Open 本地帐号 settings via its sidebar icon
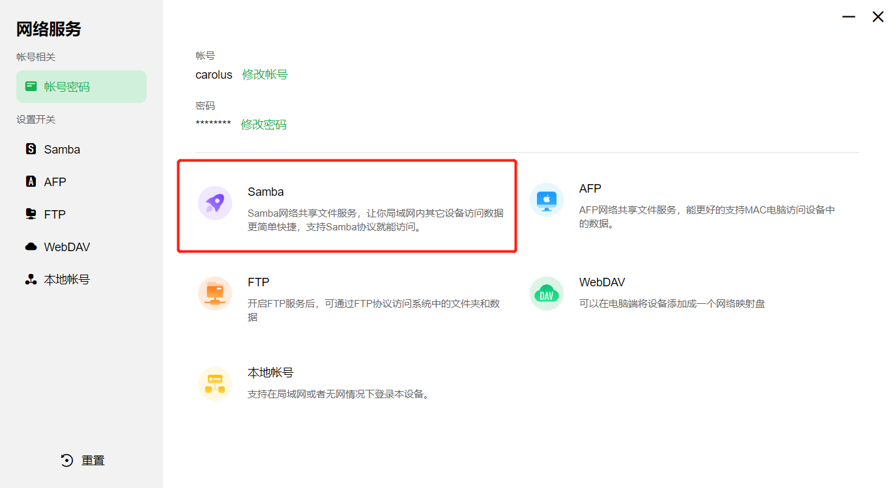 31,279
